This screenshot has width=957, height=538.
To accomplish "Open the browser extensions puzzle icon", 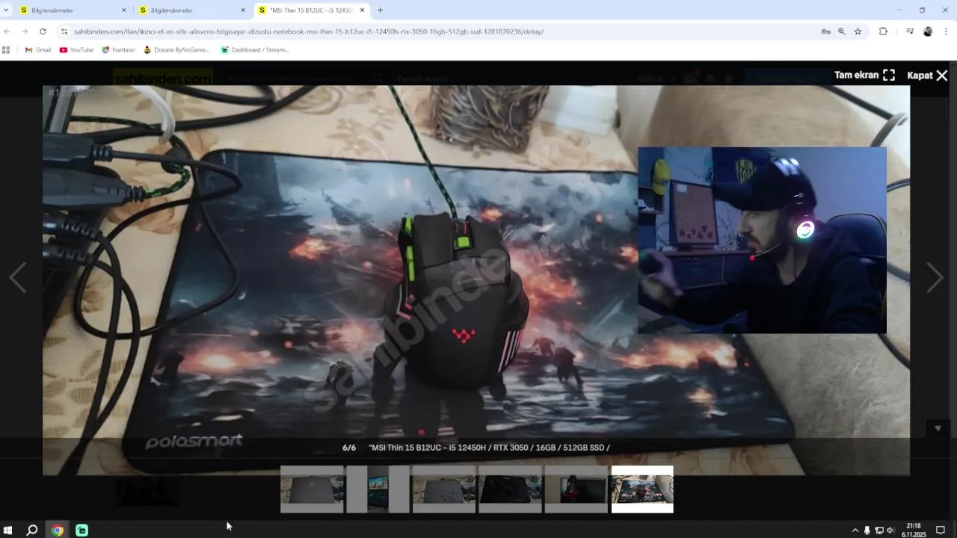I will point(883,31).
